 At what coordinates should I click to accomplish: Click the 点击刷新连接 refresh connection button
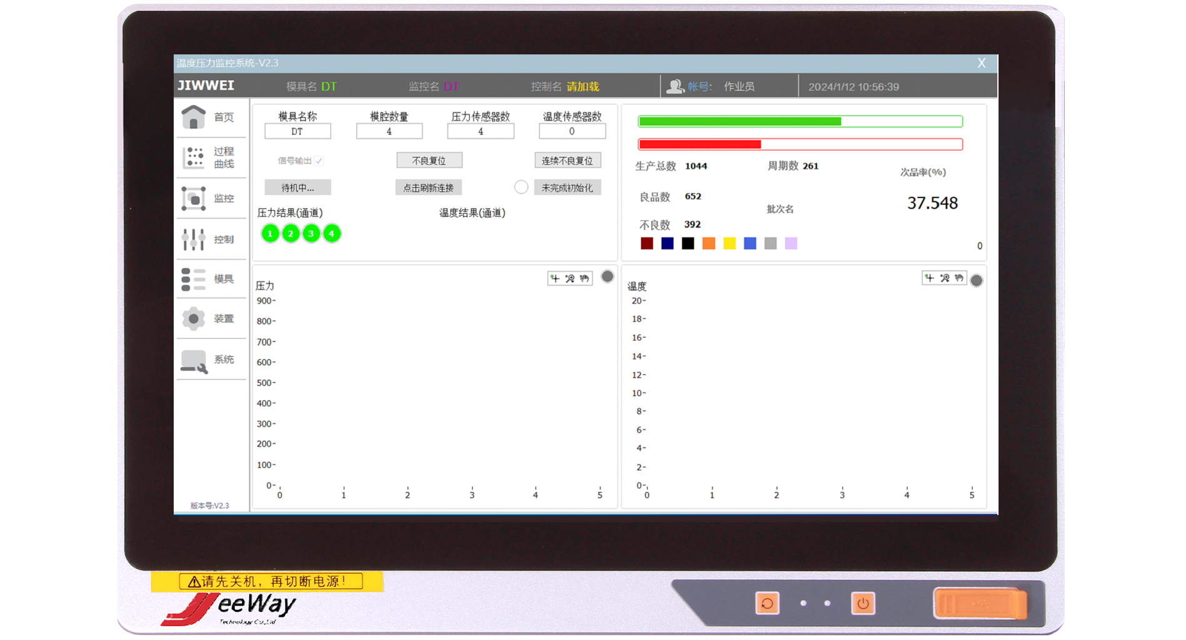point(428,187)
